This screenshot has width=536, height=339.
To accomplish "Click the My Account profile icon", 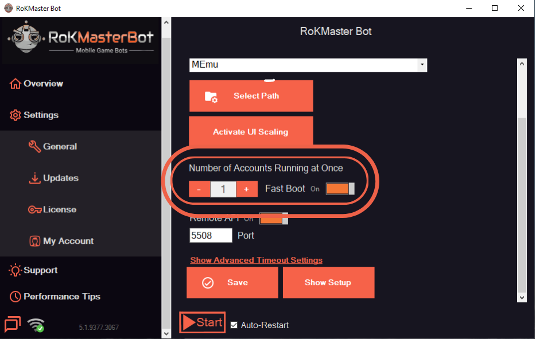I will click(34, 241).
